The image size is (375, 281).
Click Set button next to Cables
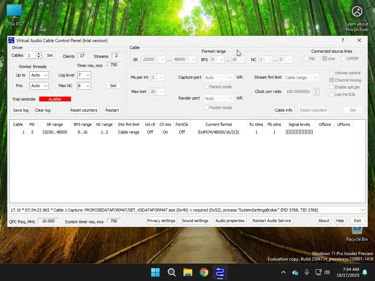coord(50,55)
